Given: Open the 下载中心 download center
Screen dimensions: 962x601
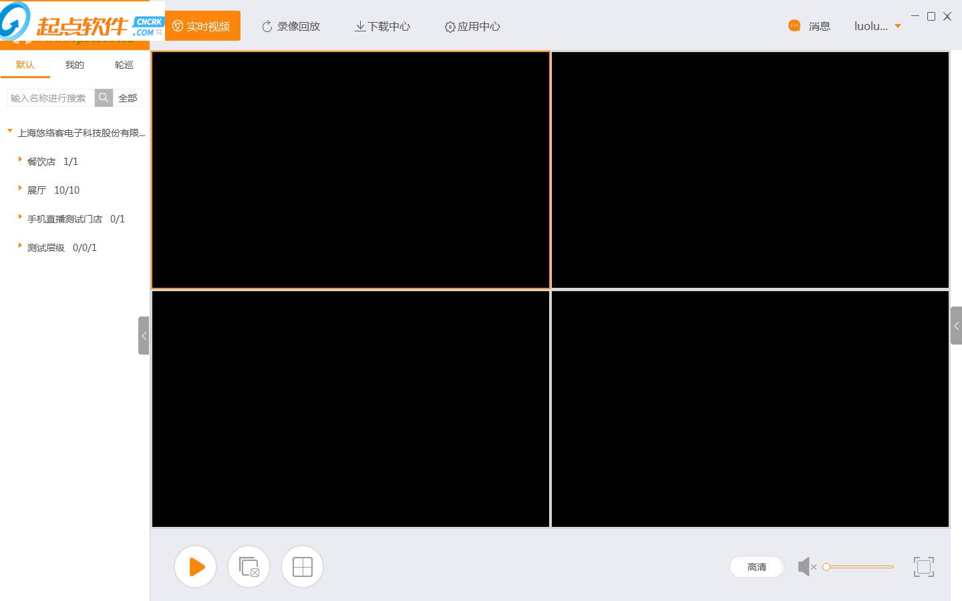Looking at the screenshot, I should click(383, 26).
